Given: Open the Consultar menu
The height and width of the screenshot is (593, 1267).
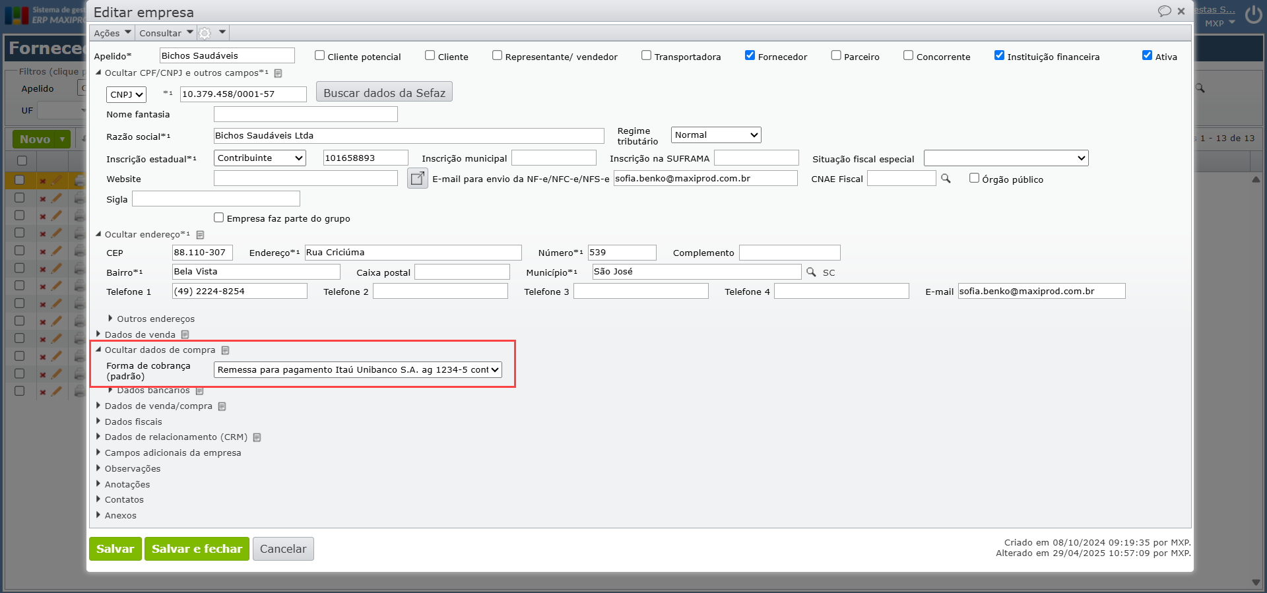Looking at the screenshot, I should coord(166,33).
